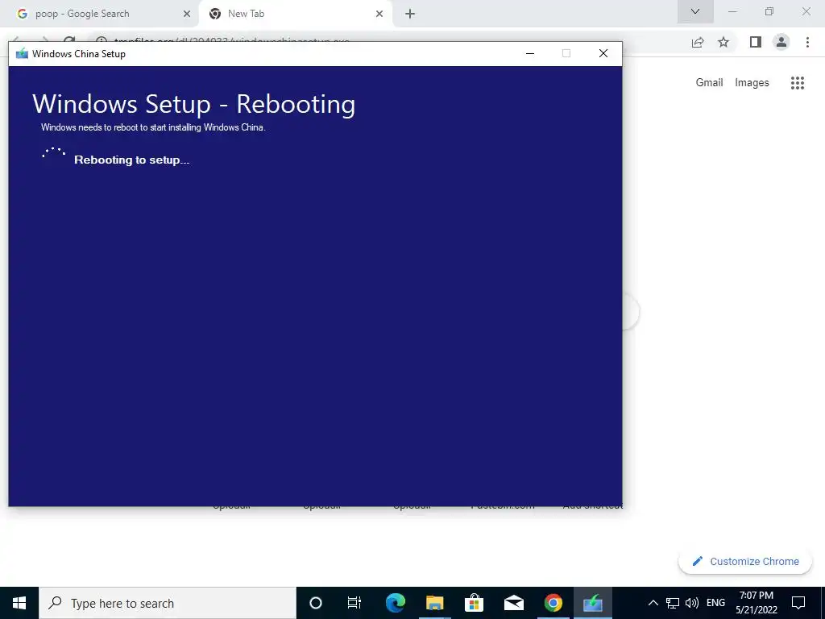
Task: Close the New Tab tab
Action: point(379,15)
